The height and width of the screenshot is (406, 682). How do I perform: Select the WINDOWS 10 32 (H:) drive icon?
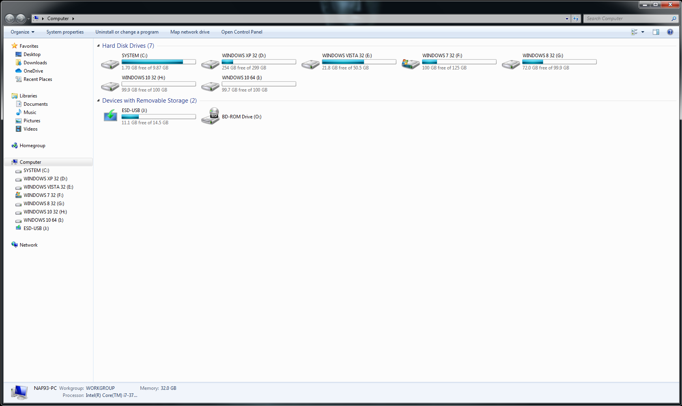click(110, 86)
